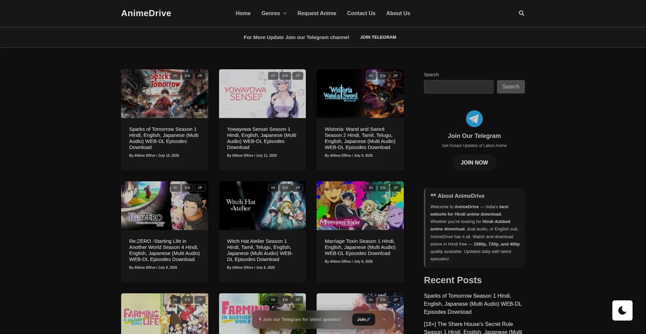Viewport: 646px width, 334px height.
Task: Click the JP badge on Witch Hat Atelier
Action: [298, 188]
